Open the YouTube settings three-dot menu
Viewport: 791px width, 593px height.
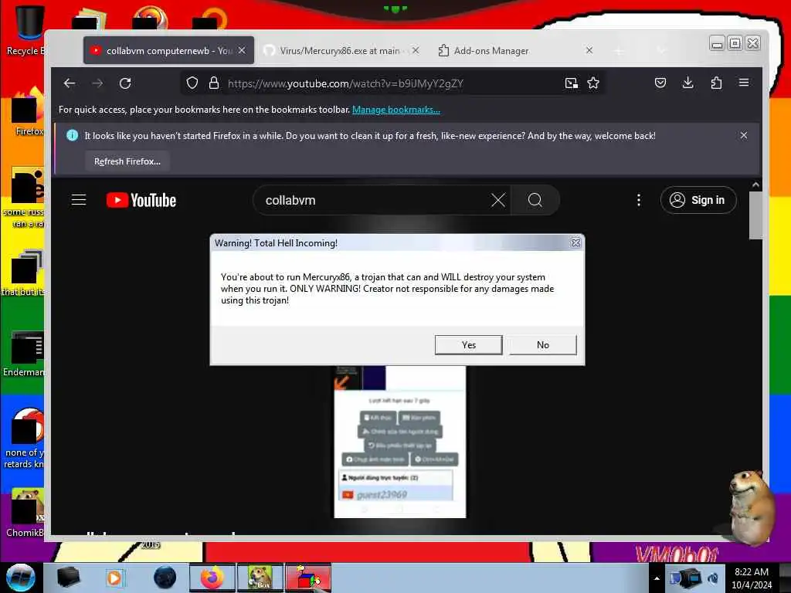[639, 200]
